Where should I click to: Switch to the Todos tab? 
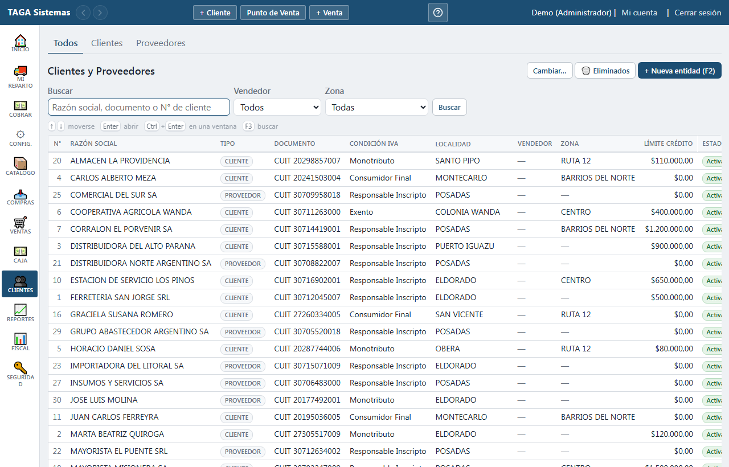[x=65, y=43]
